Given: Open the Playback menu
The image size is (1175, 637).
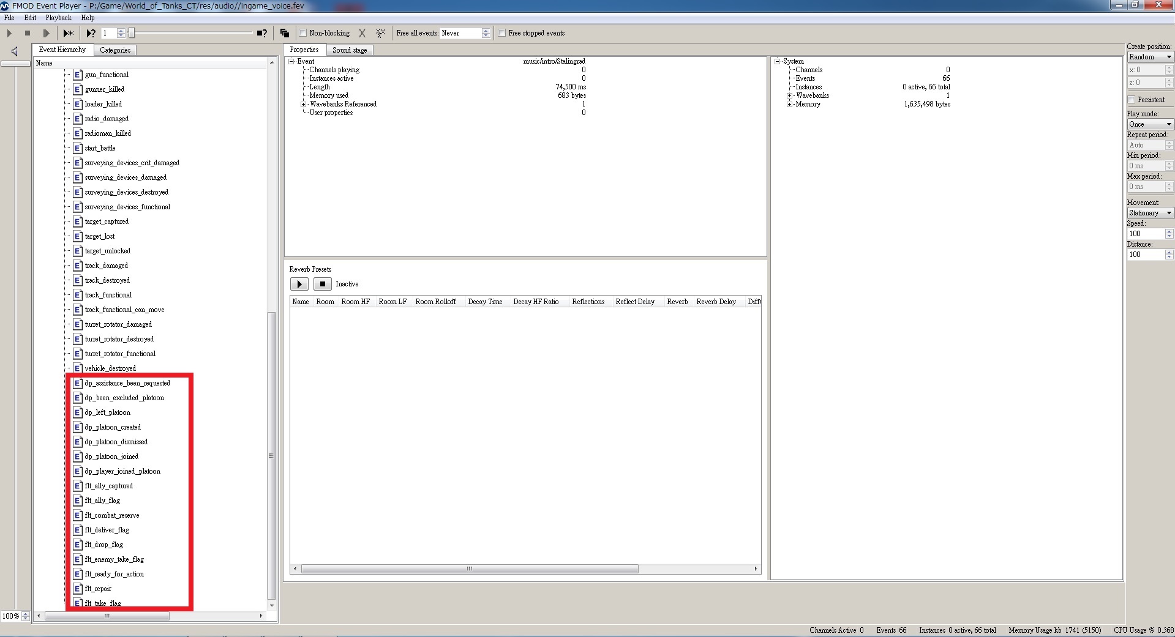Looking at the screenshot, I should [58, 18].
